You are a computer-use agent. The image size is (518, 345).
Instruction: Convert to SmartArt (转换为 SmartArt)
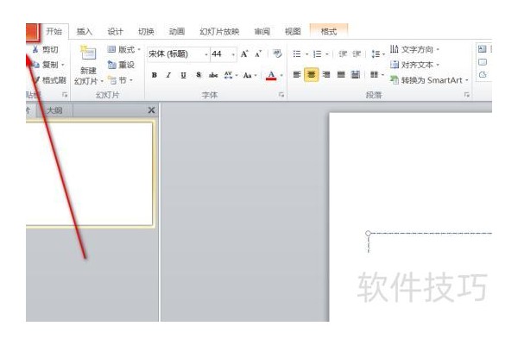[x=429, y=80]
